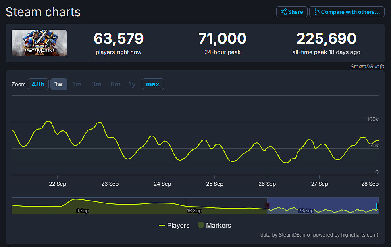Click the all-time peak 225,690 figure

coord(326,39)
